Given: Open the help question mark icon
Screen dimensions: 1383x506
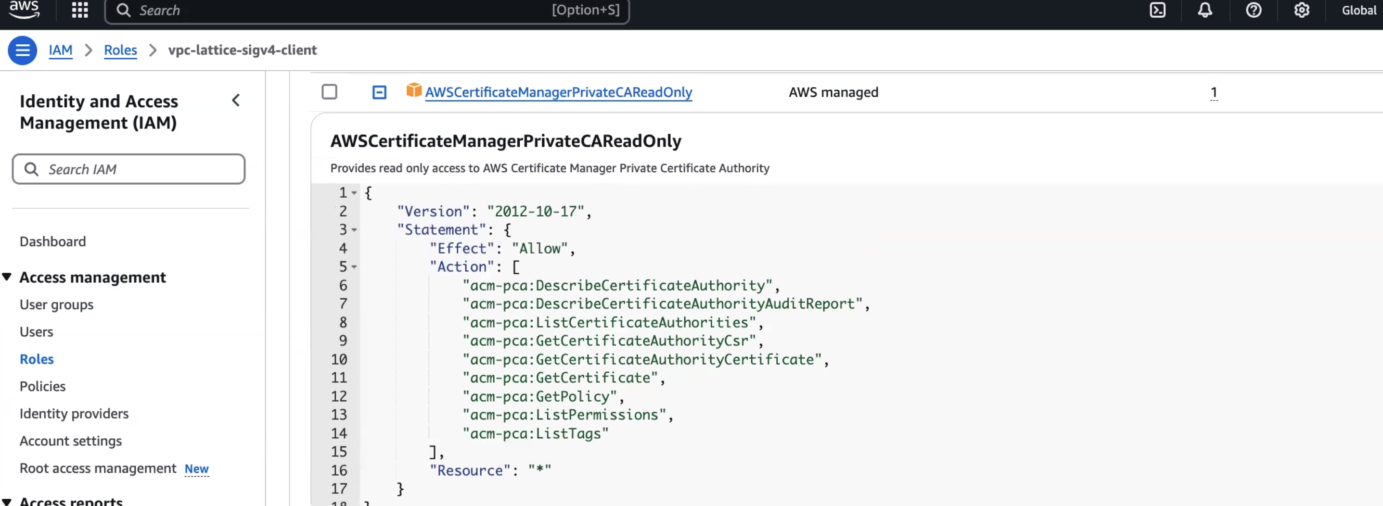Looking at the screenshot, I should (1253, 10).
